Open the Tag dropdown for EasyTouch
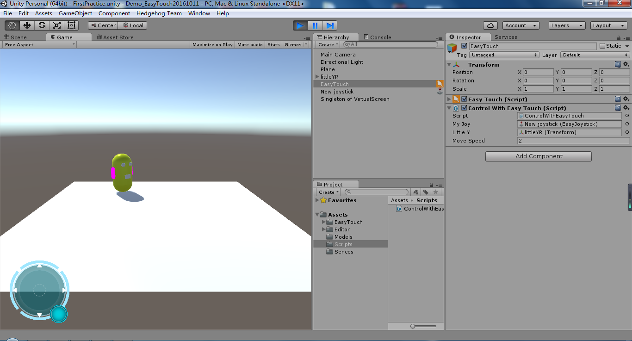Screen dimensions: 632x341 (504, 55)
